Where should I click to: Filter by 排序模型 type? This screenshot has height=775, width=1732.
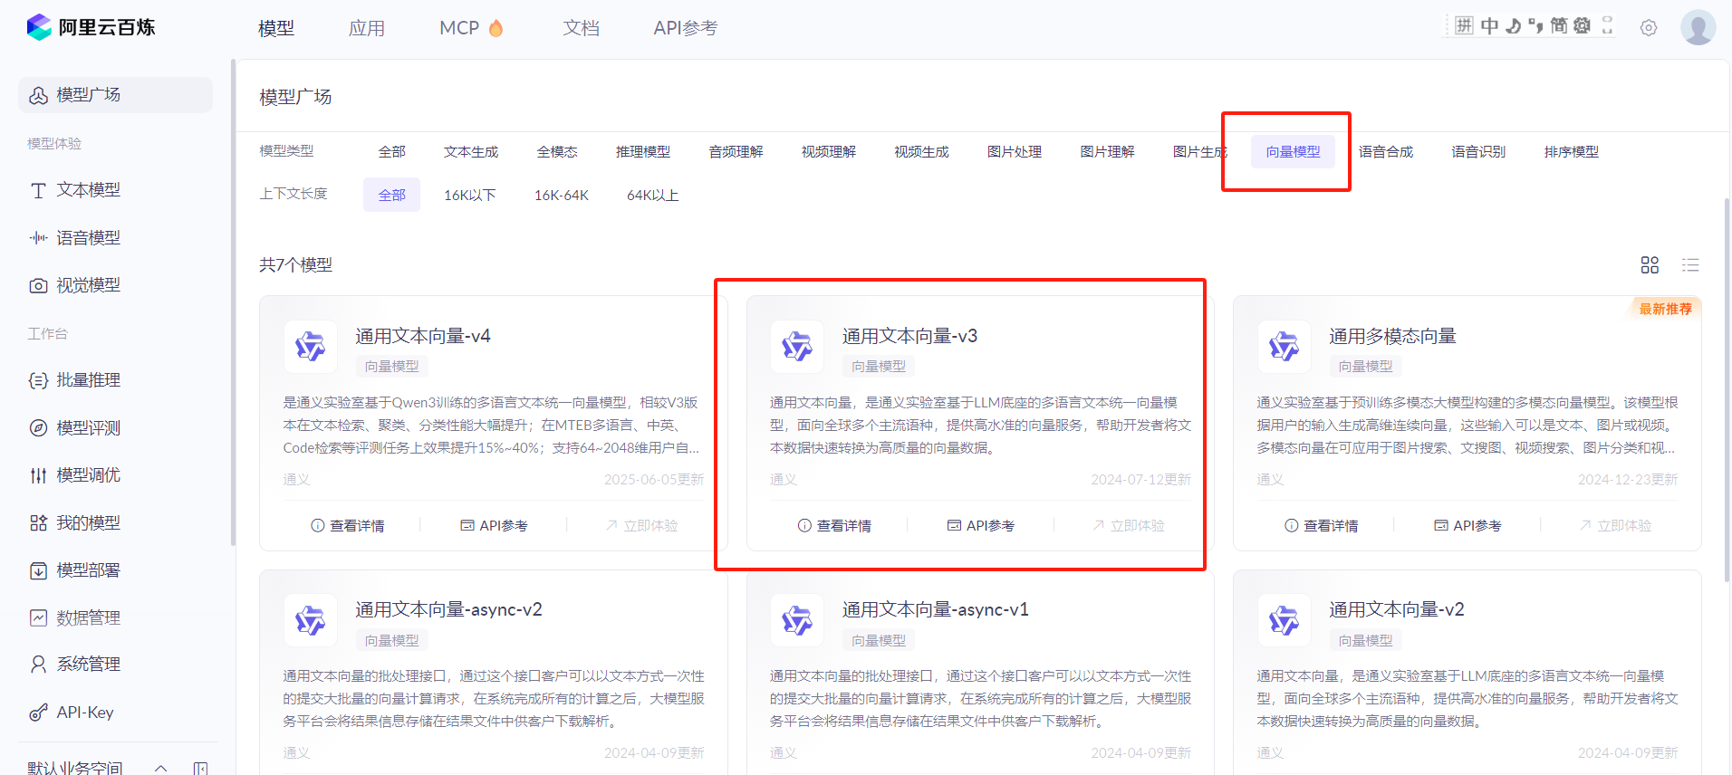(x=1572, y=152)
